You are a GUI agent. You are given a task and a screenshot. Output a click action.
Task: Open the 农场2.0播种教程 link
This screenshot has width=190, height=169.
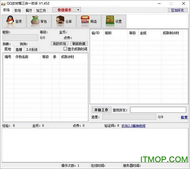pos(133,126)
